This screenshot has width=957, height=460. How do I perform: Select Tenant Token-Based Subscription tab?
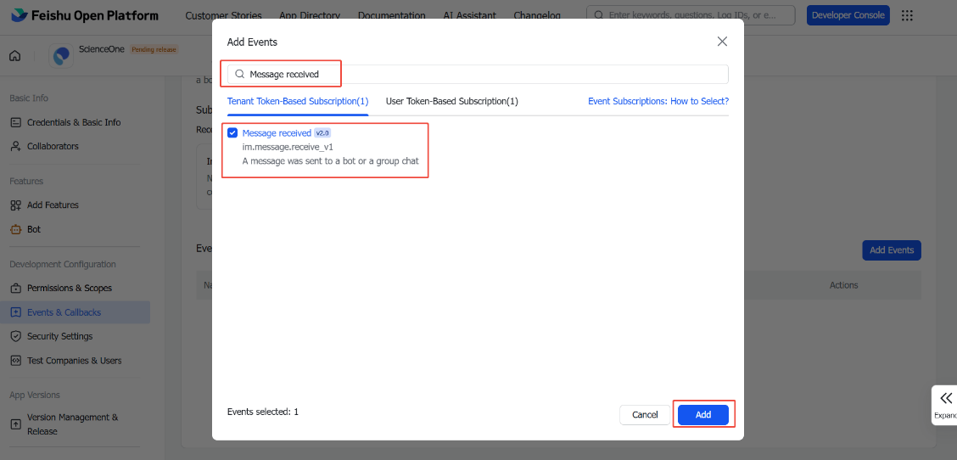click(x=298, y=101)
